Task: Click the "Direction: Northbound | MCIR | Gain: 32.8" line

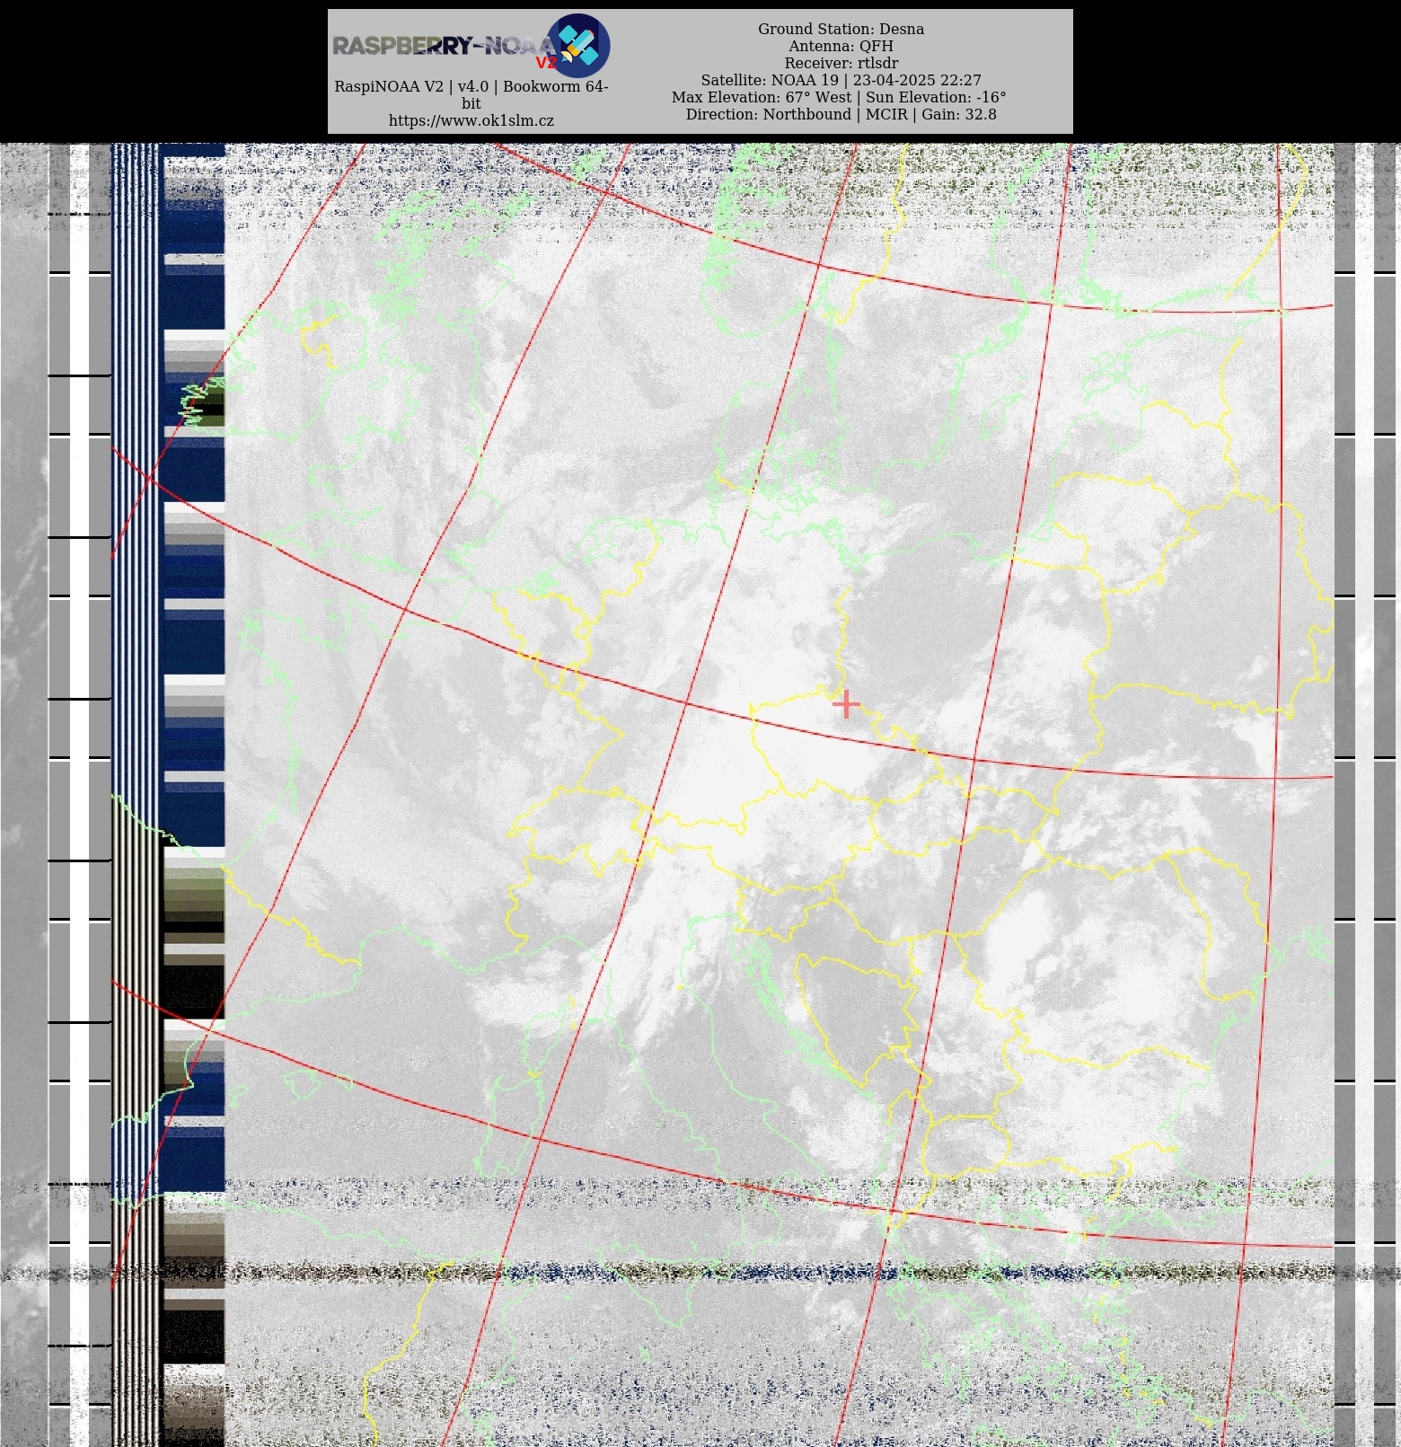Action: coord(841,114)
